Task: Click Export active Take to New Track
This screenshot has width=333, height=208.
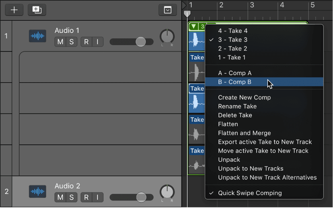Action: click(264, 142)
